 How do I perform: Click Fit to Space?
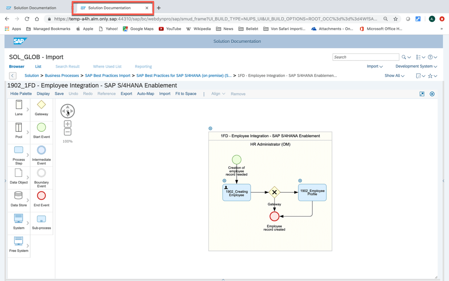click(x=186, y=94)
